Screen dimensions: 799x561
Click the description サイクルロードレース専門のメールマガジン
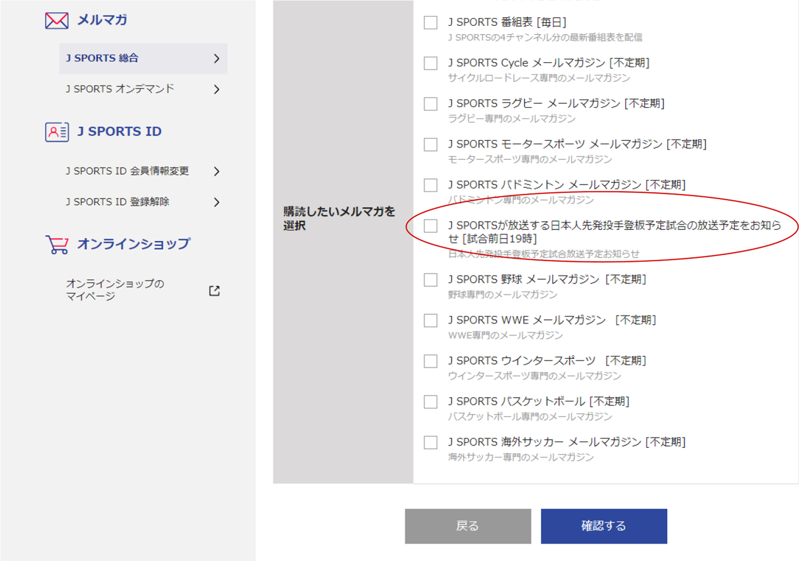point(539,78)
